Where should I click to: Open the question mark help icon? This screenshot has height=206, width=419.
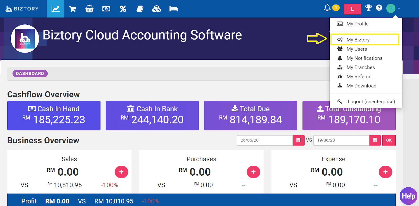[379, 8]
